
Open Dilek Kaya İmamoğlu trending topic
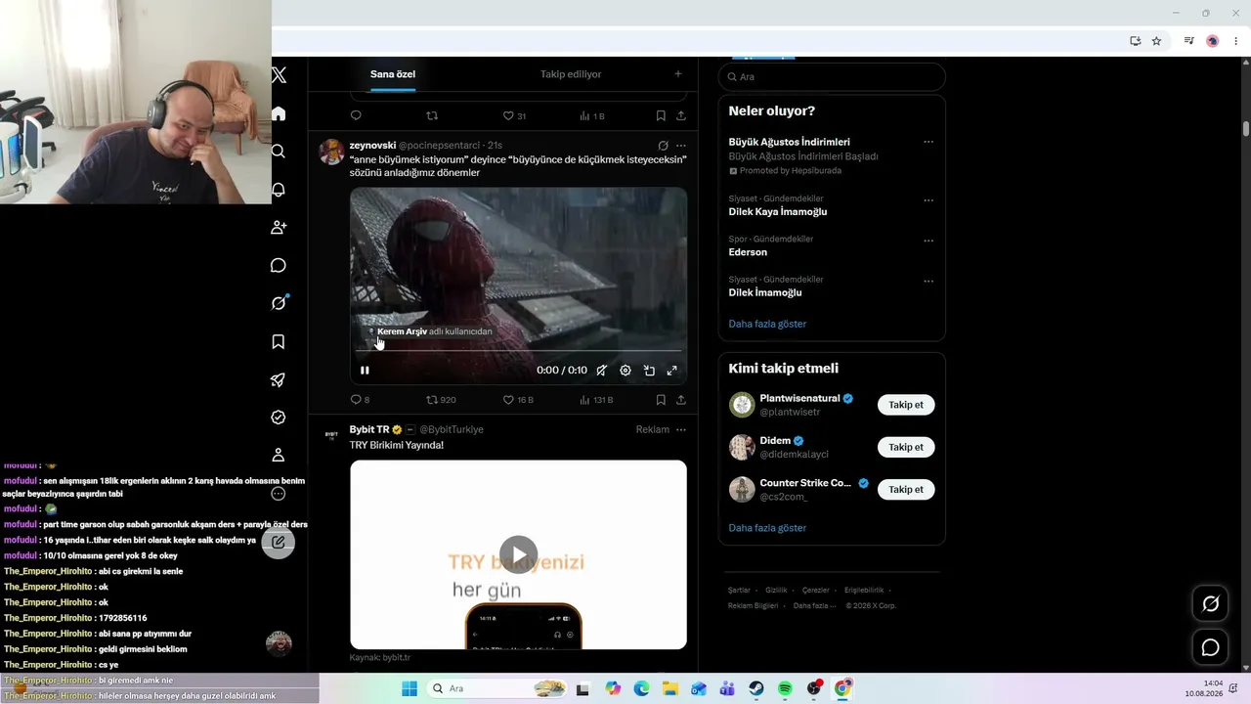click(x=778, y=212)
